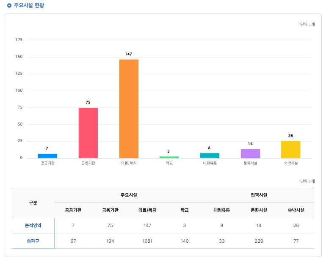
Task: Click the value label 75 above the bar
Action: pyautogui.click(x=88, y=102)
